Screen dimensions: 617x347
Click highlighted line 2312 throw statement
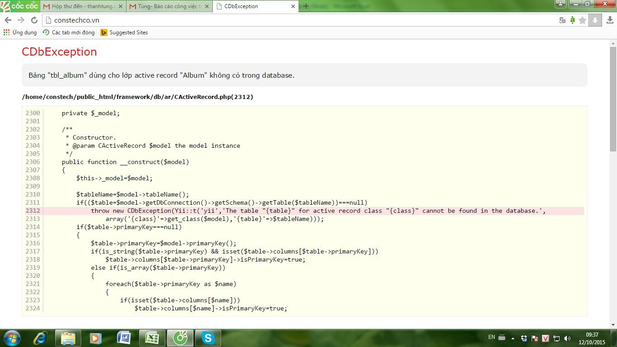[x=318, y=211]
